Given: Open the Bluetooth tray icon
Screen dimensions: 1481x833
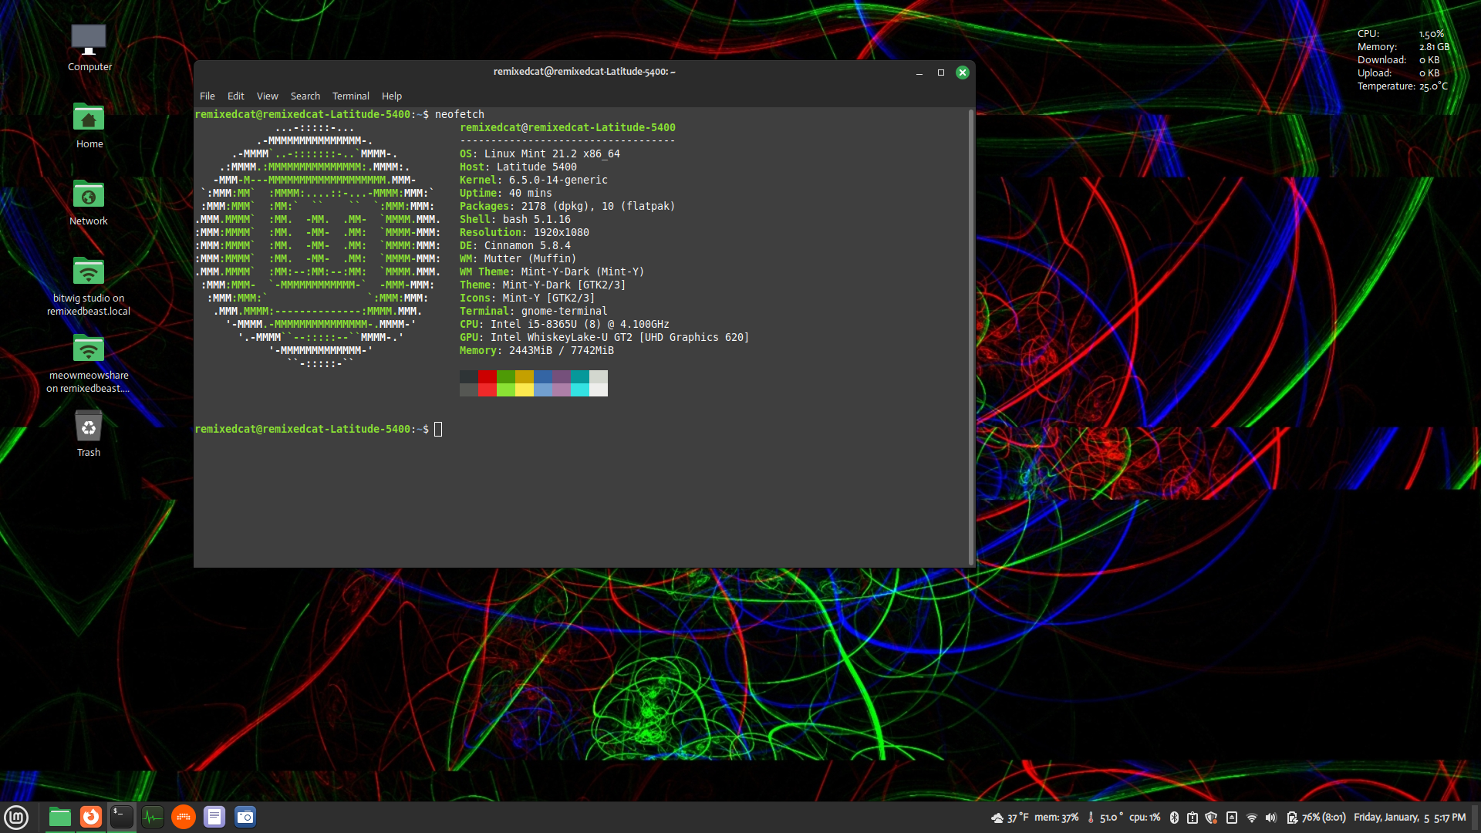Looking at the screenshot, I should (1174, 818).
